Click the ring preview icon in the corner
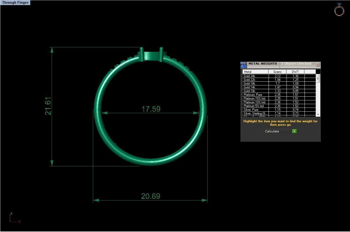The height and width of the screenshot is (232, 350). 339,10
